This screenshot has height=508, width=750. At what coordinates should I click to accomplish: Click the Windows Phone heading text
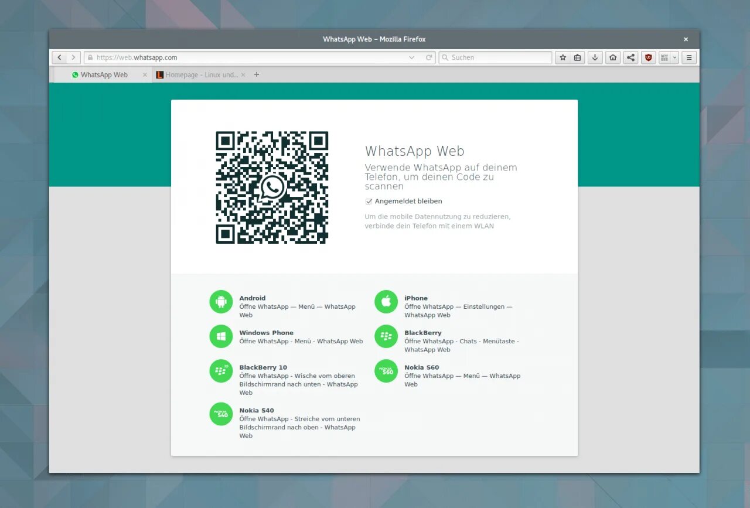(267, 333)
